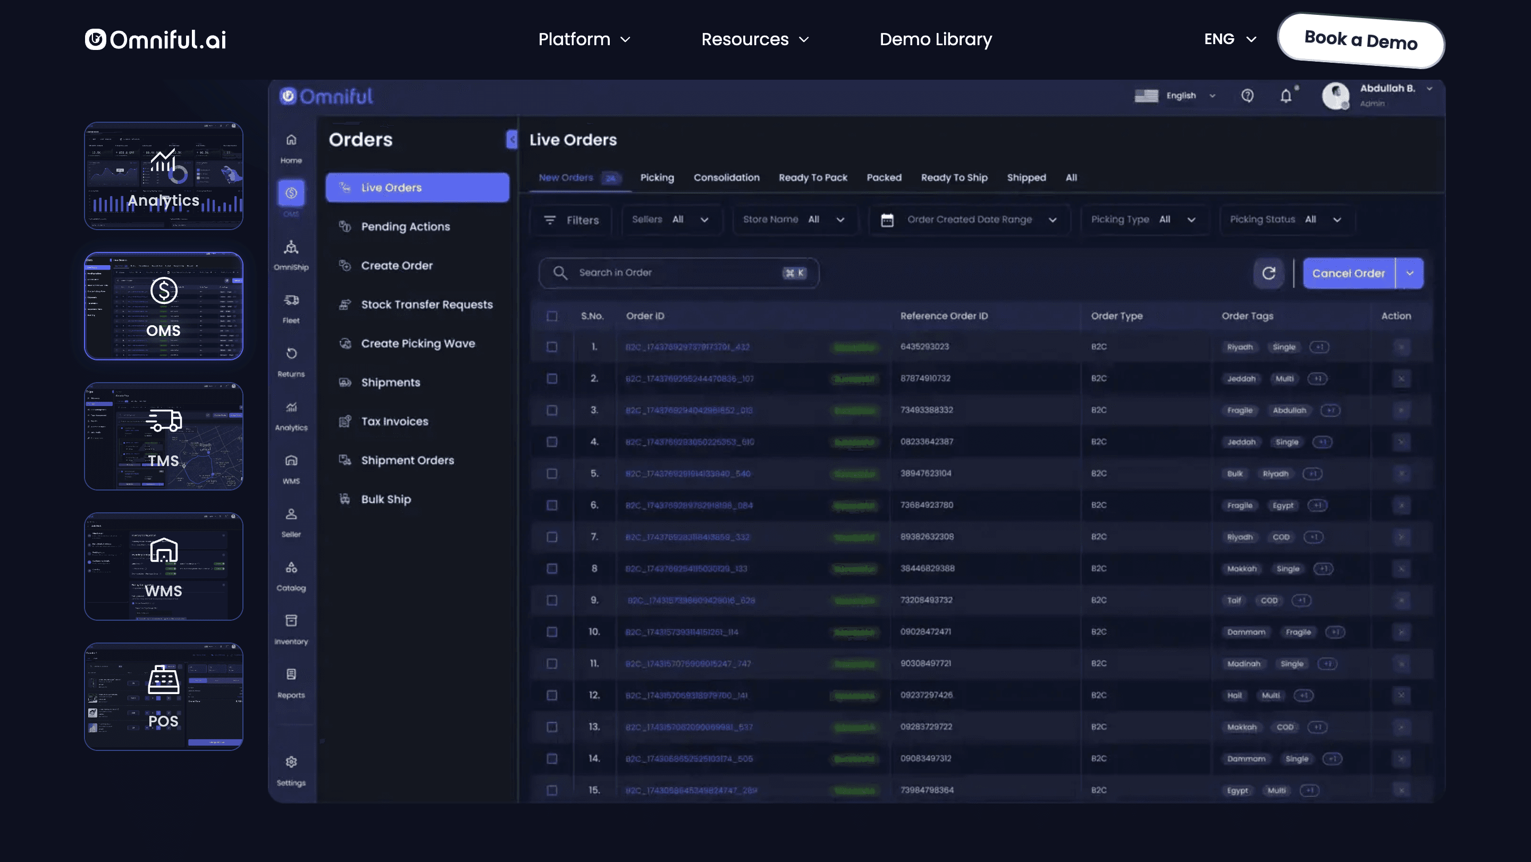The height and width of the screenshot is (862, 1531).
Task: Click the Book a Demo button
Action: pos(1360,40)
